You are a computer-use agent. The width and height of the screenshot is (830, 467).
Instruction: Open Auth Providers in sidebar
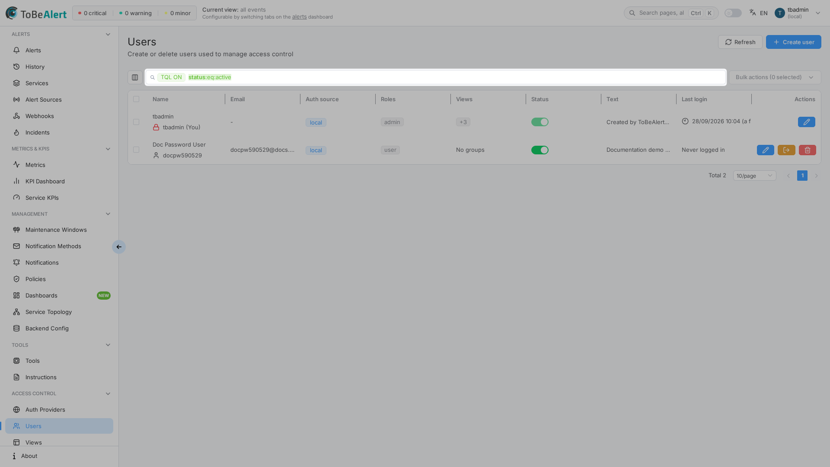pyautogui.click(x=59, y=409)
